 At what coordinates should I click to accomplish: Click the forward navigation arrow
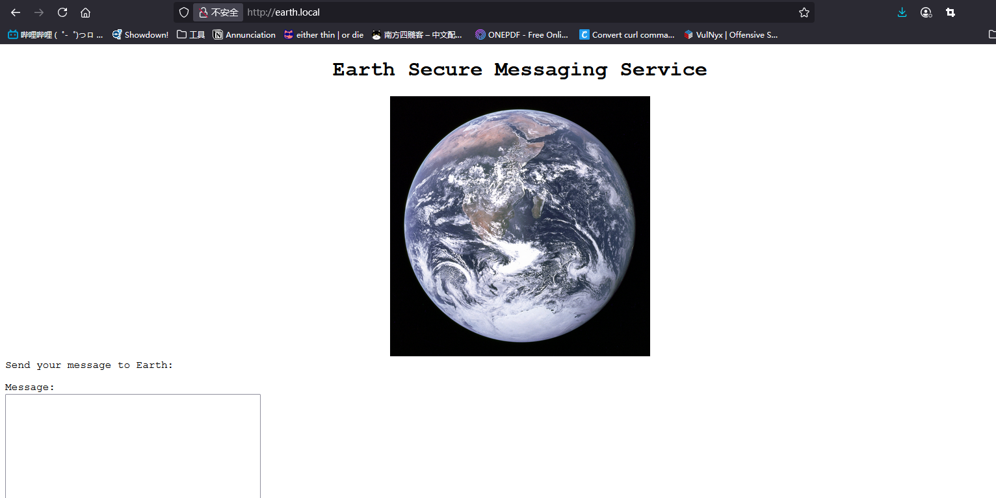39,12
